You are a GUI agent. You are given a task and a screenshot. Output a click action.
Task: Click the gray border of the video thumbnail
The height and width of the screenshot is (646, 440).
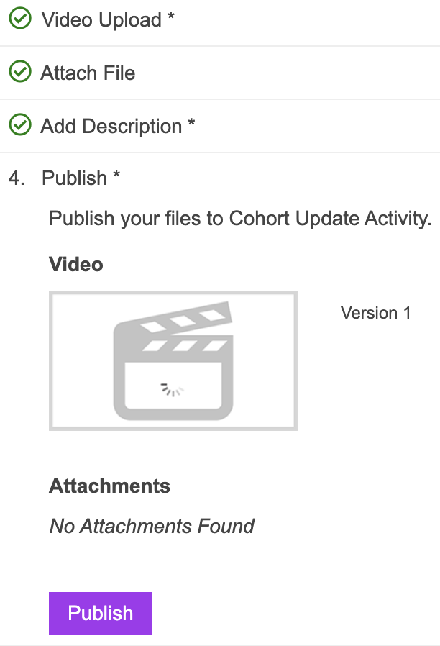click(51, 360)
